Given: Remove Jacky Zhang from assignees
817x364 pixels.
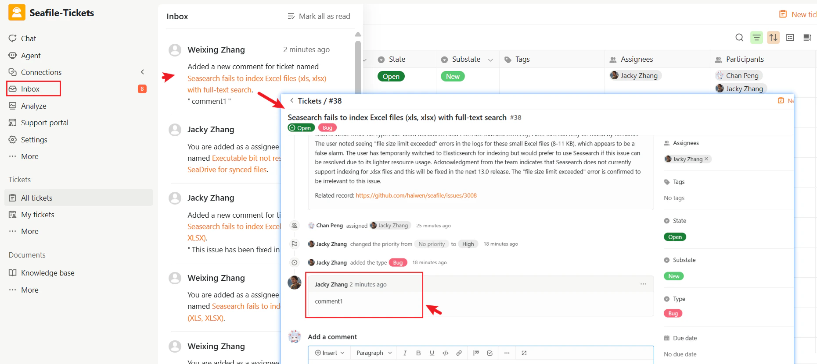Looking at the screenshot, I should point(706,159).
